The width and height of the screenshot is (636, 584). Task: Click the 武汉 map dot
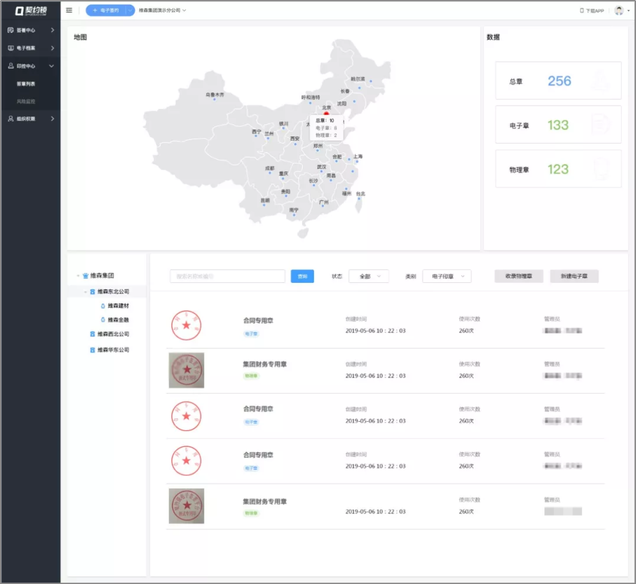[322, 172]
